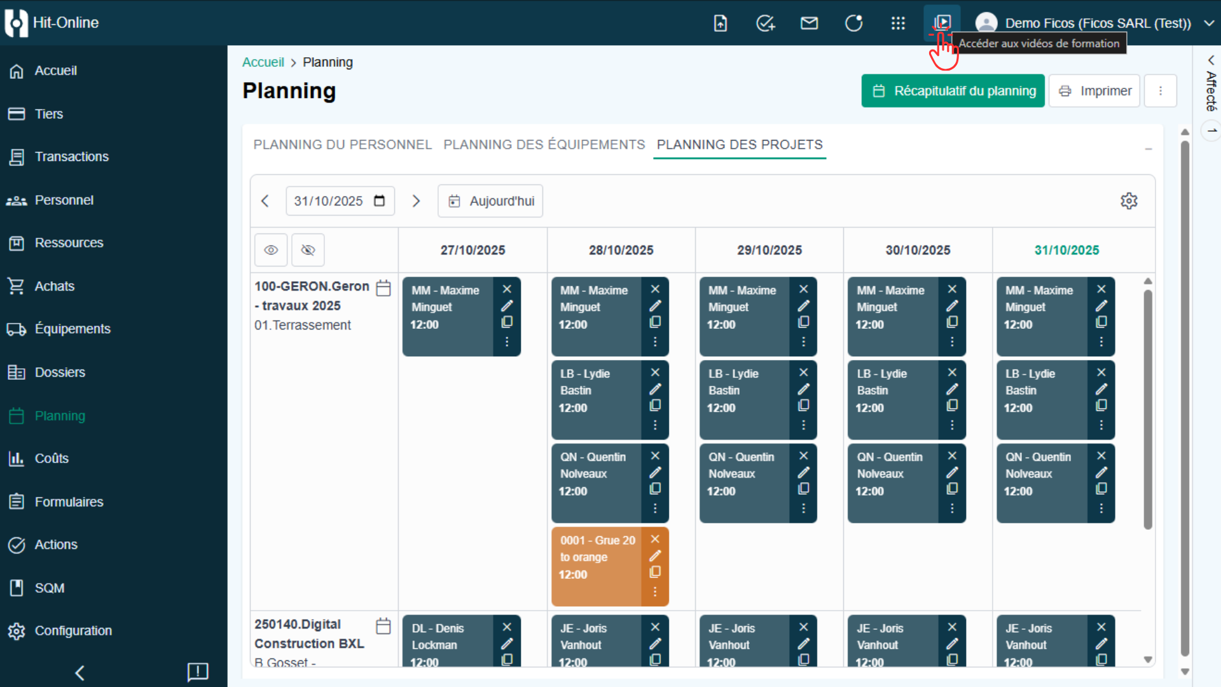Click the Aujourd'hui button
The height and width of the screenshot is (687, 1221).
tap(490, 201)
